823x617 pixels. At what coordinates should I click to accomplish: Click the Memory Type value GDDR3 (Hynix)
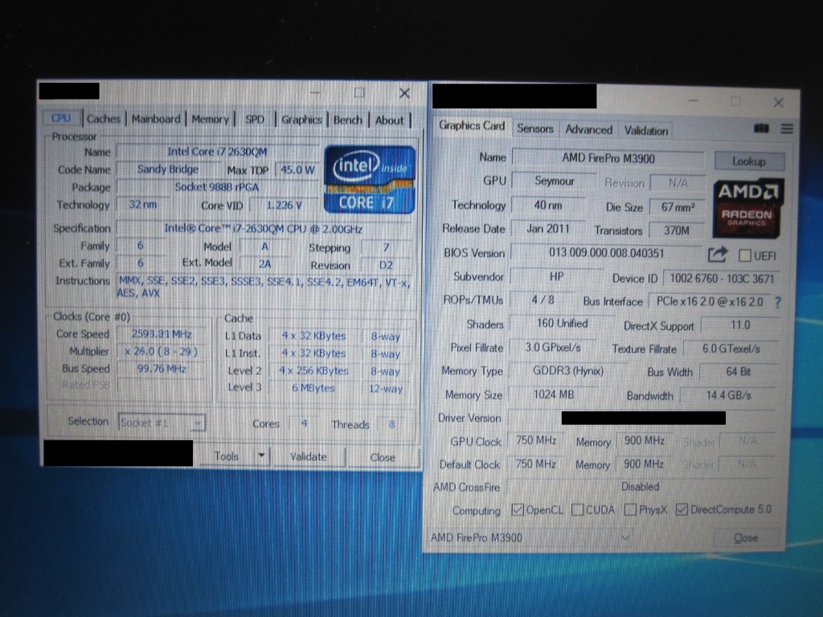pos(568,371)
